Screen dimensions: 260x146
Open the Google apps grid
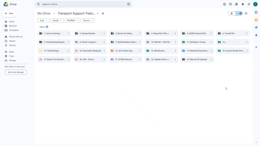249,4
